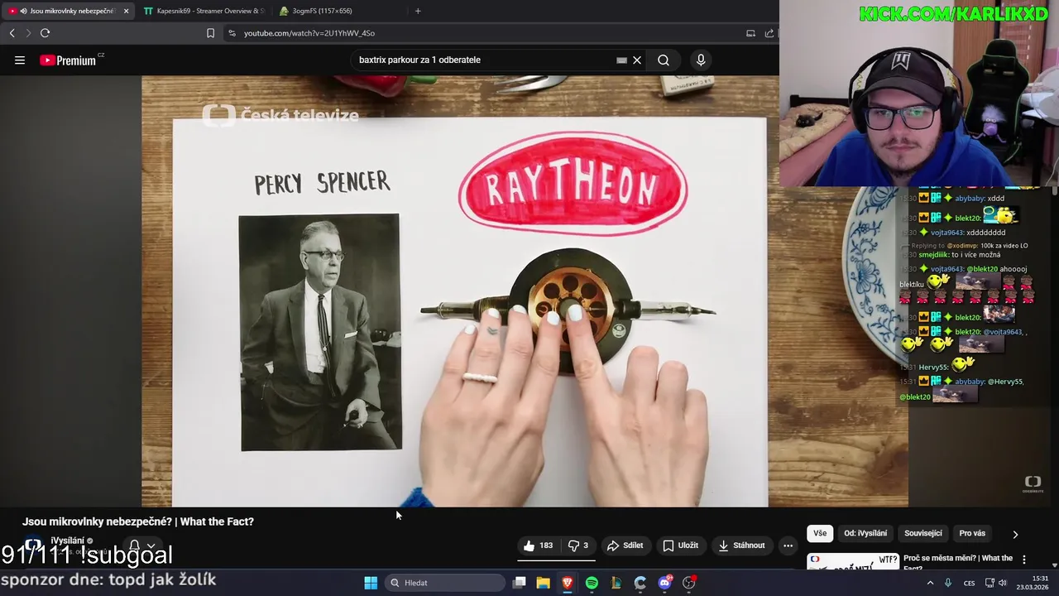Viewport: 1059px width, 596px height.
Task: Open the on-screen keyboard in search box
Action: pyautogui.click(x=621, y=60)
